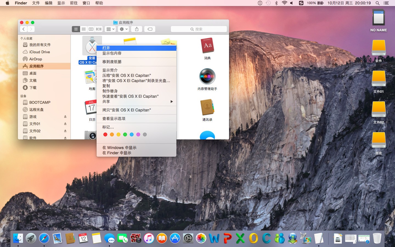
Task: Click 在 Windows 中显示 option
Action: 119,147
